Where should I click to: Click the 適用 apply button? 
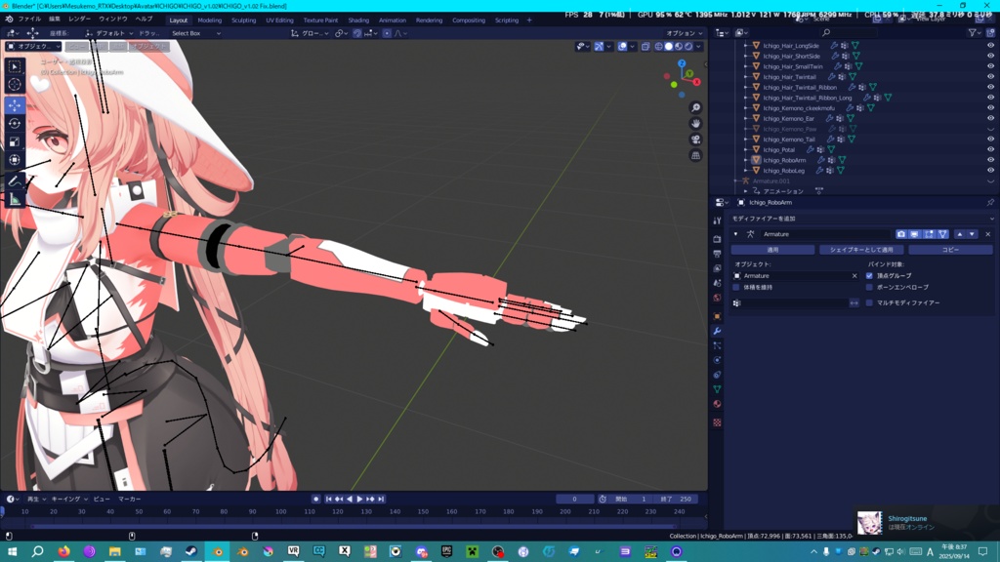coord(773,250)
